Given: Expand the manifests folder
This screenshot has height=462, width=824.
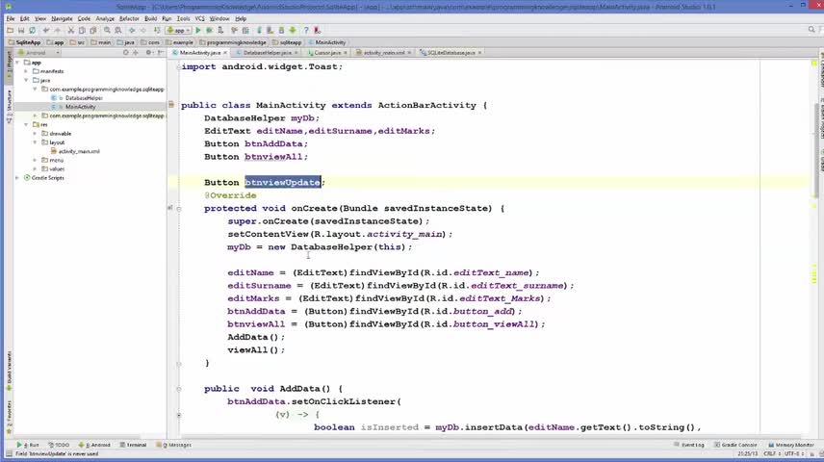Looking at the screenshot, I should (x=26, y=71).
